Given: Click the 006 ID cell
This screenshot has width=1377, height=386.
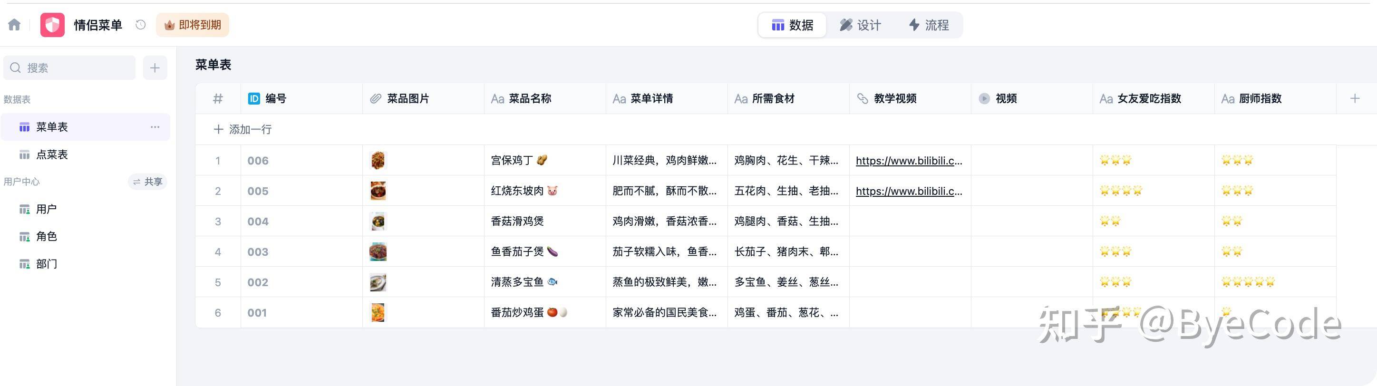Looking at the screenshot, I should [x=301, y=160].
